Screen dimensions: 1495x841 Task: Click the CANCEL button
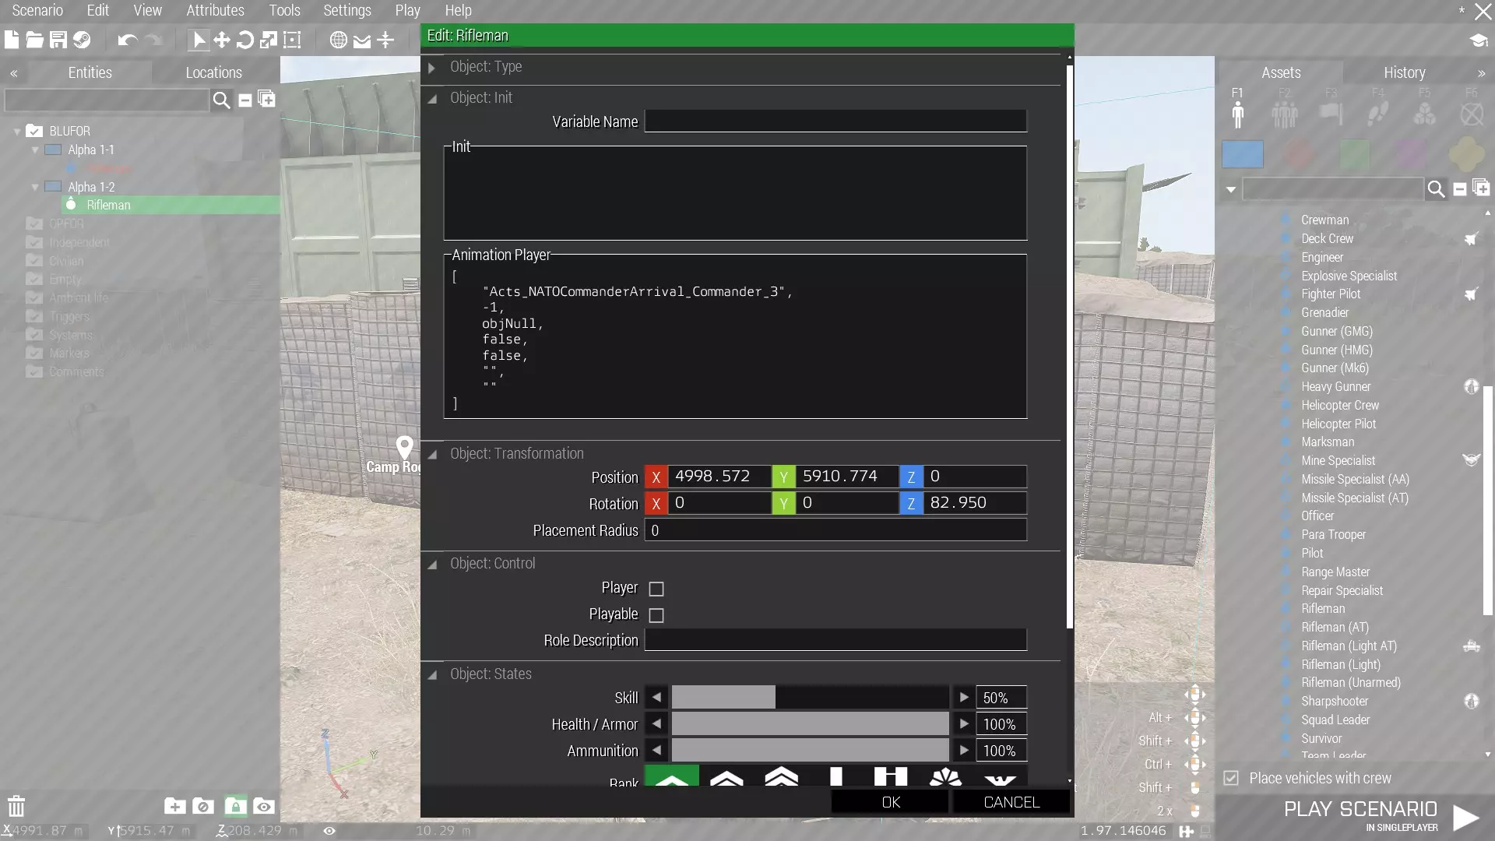[1011, 802]
